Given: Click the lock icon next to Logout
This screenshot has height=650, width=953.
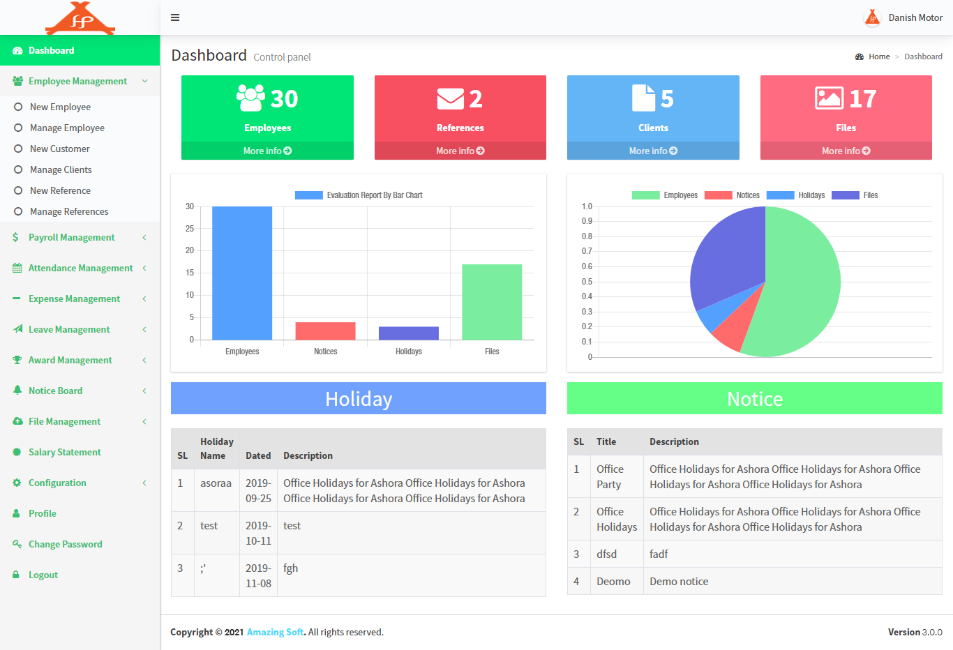Looking at the screenshot, I should pos(15,574).
